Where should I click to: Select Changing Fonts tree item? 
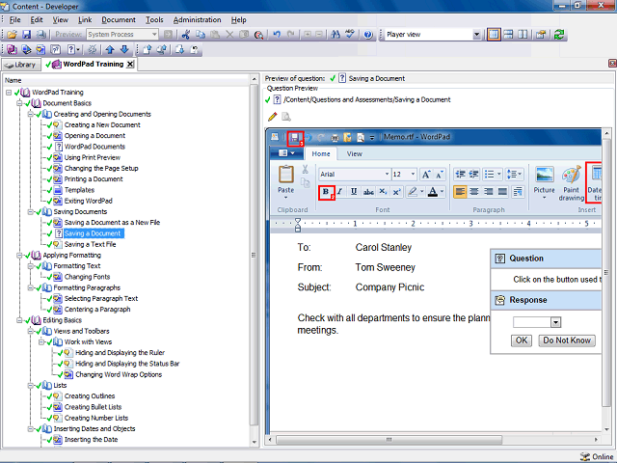87,277
